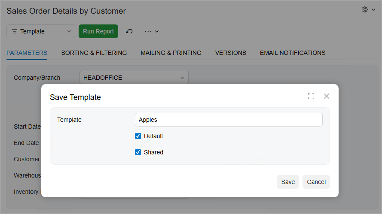Image resolution: width=382 pixels, height=214 pixels.
Task: Click the settings gear icon at top right
Action: [x=364, y=10]
